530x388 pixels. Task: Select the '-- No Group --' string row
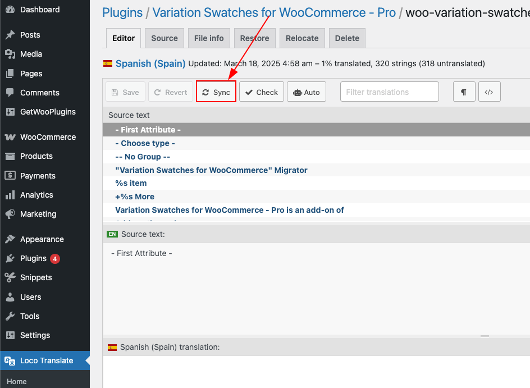tap(317, 157)
